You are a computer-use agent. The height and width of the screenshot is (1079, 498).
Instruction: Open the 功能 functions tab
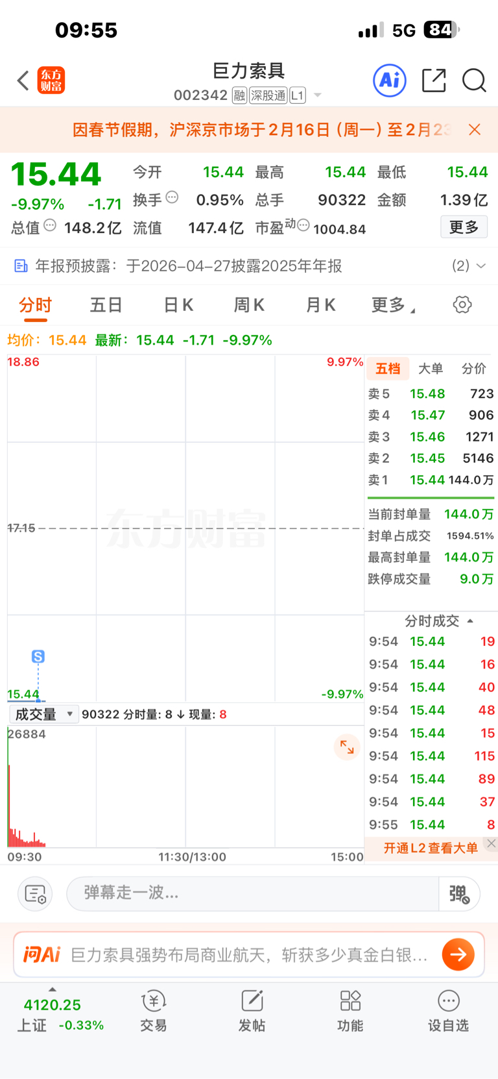(350, 1011)
